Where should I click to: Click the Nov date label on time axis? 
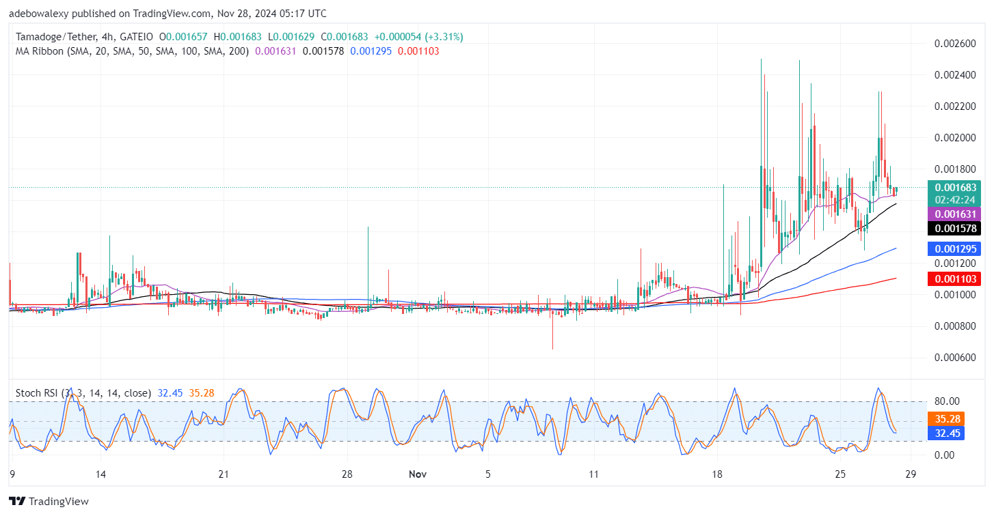pos(416,474)
